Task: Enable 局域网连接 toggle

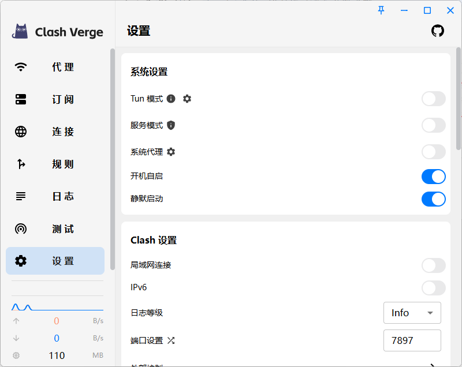Action: coord(433,265)
